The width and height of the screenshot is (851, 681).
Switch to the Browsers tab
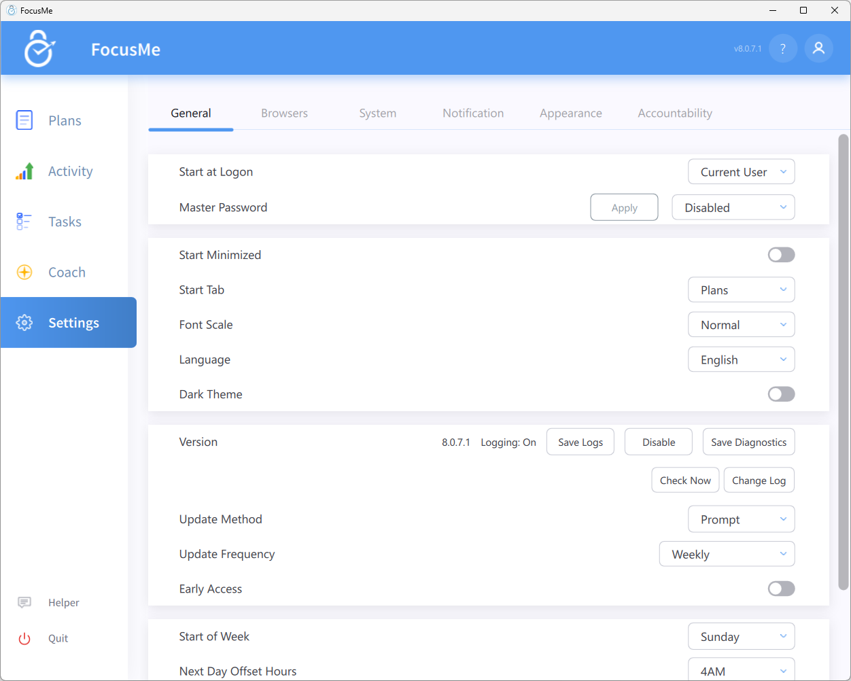point(284,113)
